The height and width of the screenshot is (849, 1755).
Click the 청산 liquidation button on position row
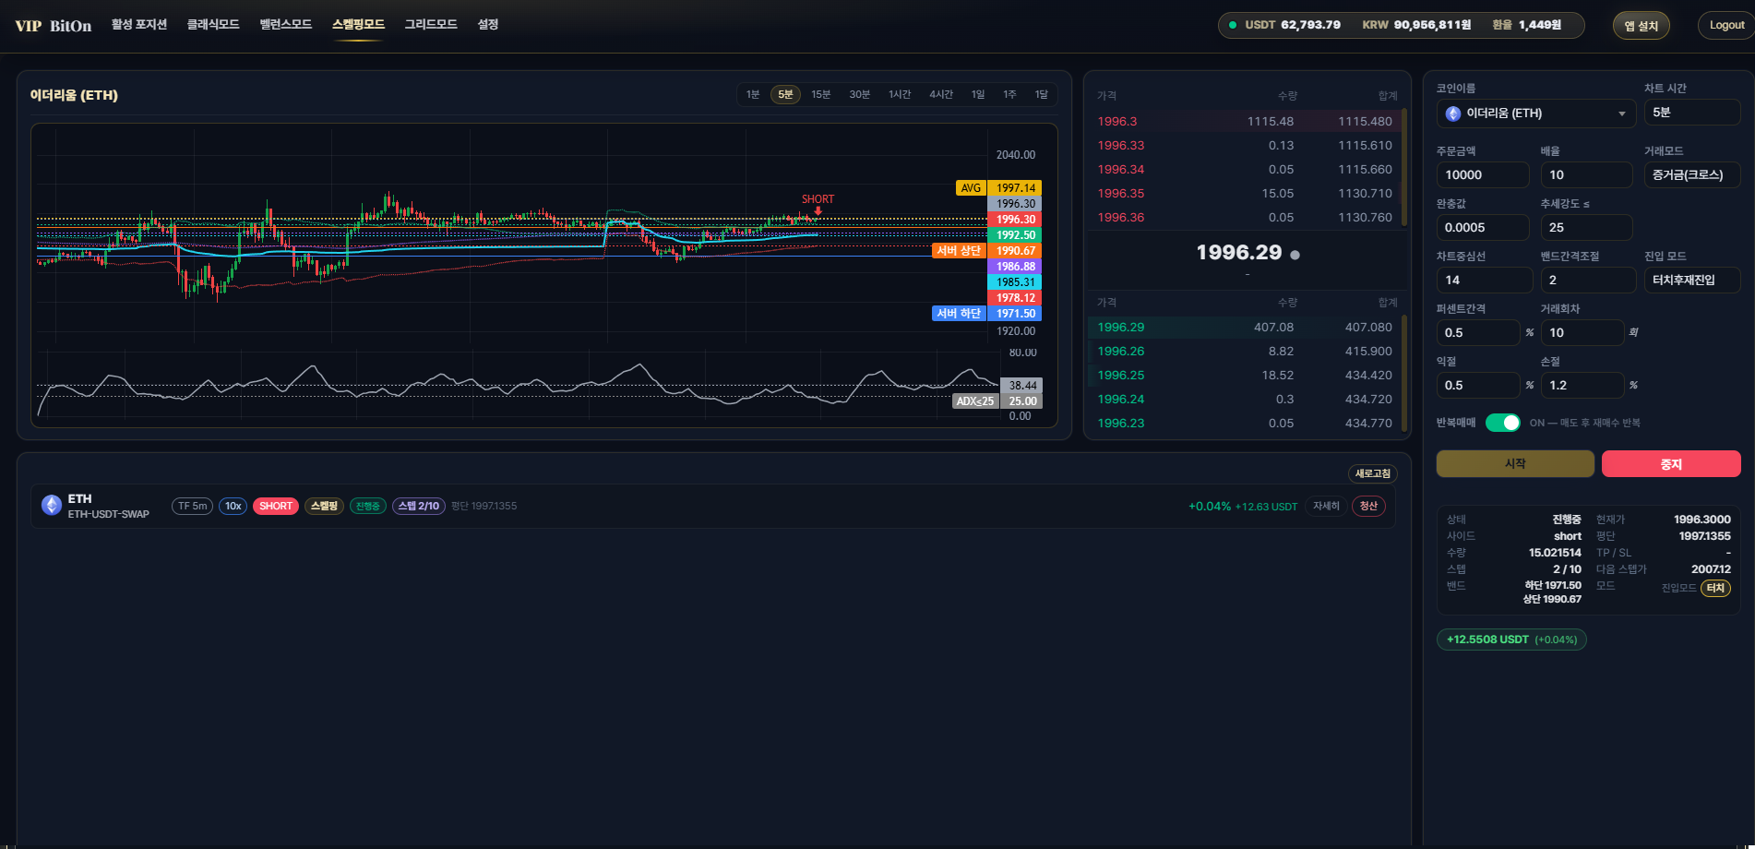tap(1368, 506)
